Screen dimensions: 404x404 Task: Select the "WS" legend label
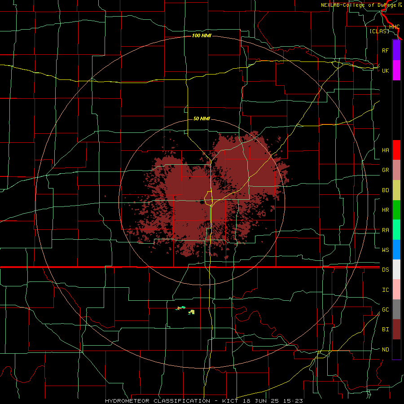coord(385,250)
